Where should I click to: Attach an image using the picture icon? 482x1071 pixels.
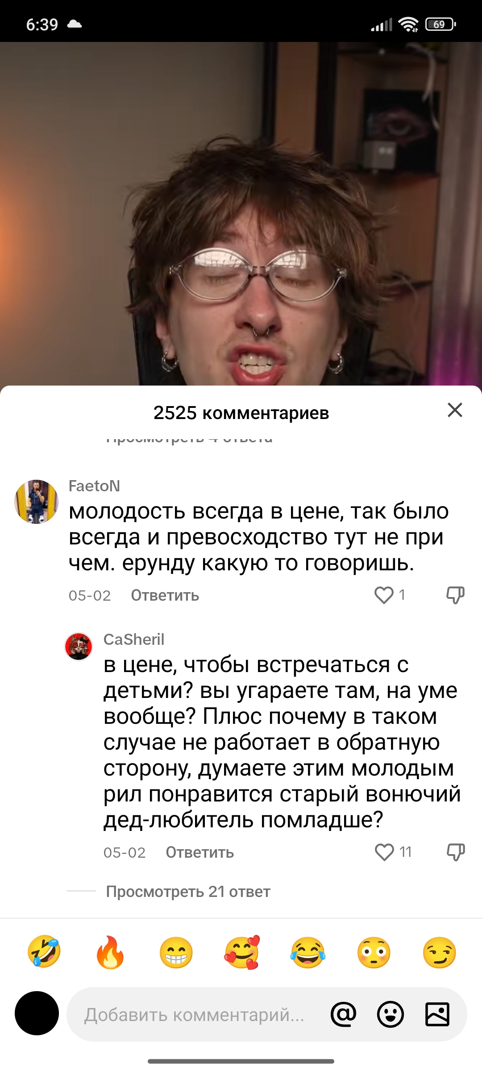point(437,1014)
